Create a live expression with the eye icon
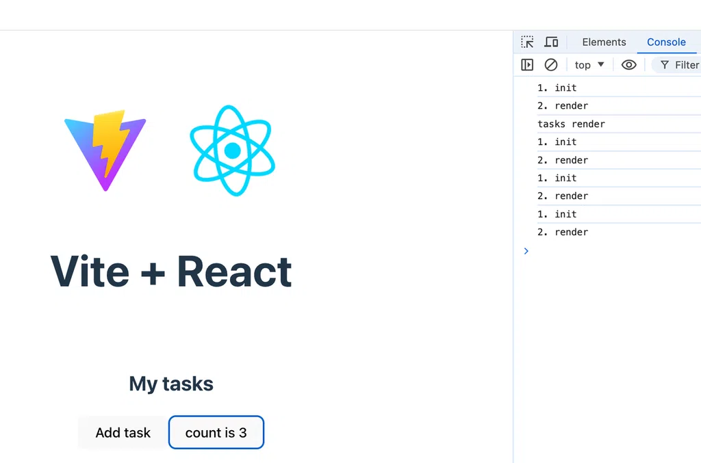Screen dimensions: 701x463 [628, 65]
